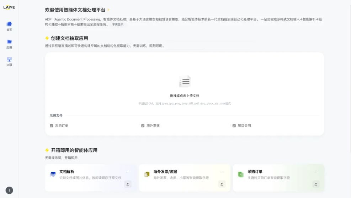Image resolution: width=351 pixels, height=198 pixels.
Task: Click 拖拽或点击上传文档 upload text
Action: (185, 96)
